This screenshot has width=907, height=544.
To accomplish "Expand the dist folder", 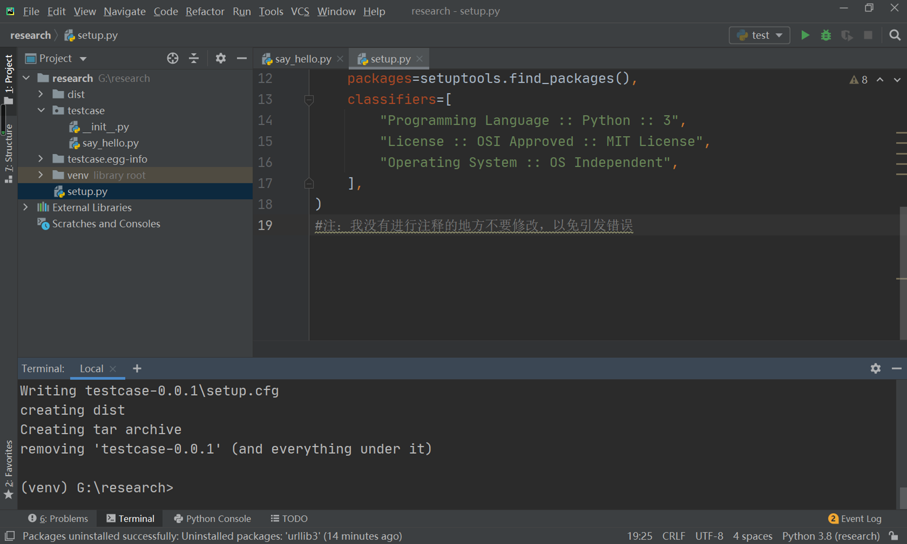I will click(x=41, y=94).
